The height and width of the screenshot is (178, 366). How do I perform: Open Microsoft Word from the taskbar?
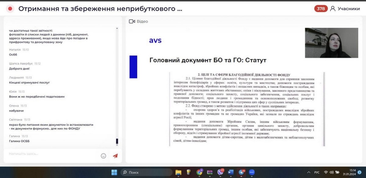231,172
